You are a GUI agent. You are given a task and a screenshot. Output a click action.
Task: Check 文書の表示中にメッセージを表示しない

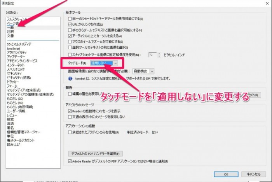pos(70,117)
